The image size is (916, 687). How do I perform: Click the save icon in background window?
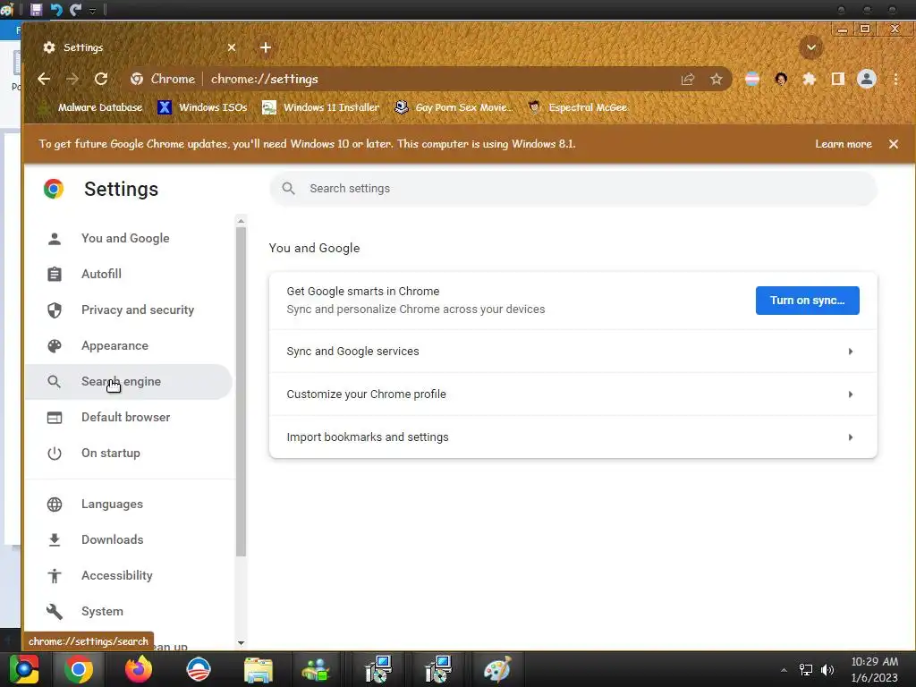click(x=36, y=9)
